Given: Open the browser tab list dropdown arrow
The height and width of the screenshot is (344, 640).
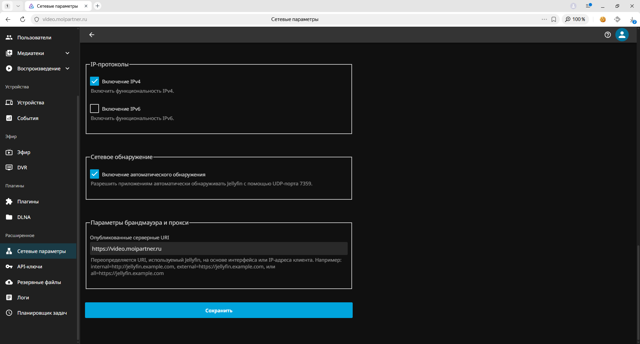Looking at the screenshot, I should [18, 6].
